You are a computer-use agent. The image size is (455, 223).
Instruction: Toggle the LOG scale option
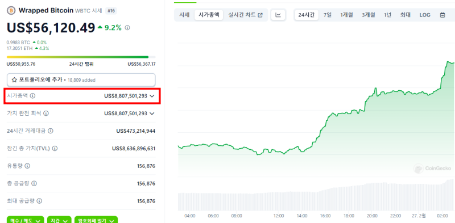(x=425, y=15)
